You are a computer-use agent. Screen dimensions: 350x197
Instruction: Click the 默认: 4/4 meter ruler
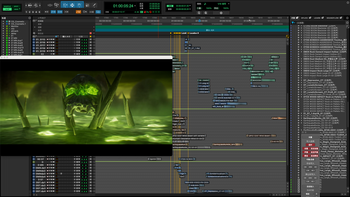click(x=210, y=30)
